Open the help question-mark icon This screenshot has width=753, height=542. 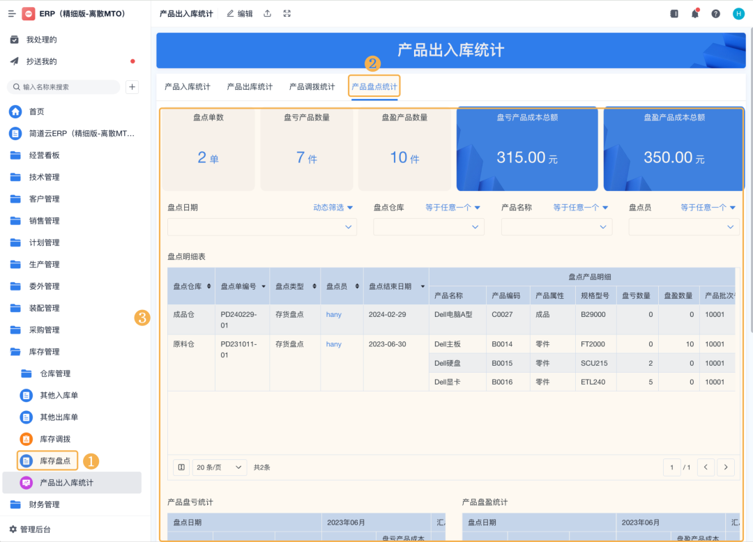point(715,14)
